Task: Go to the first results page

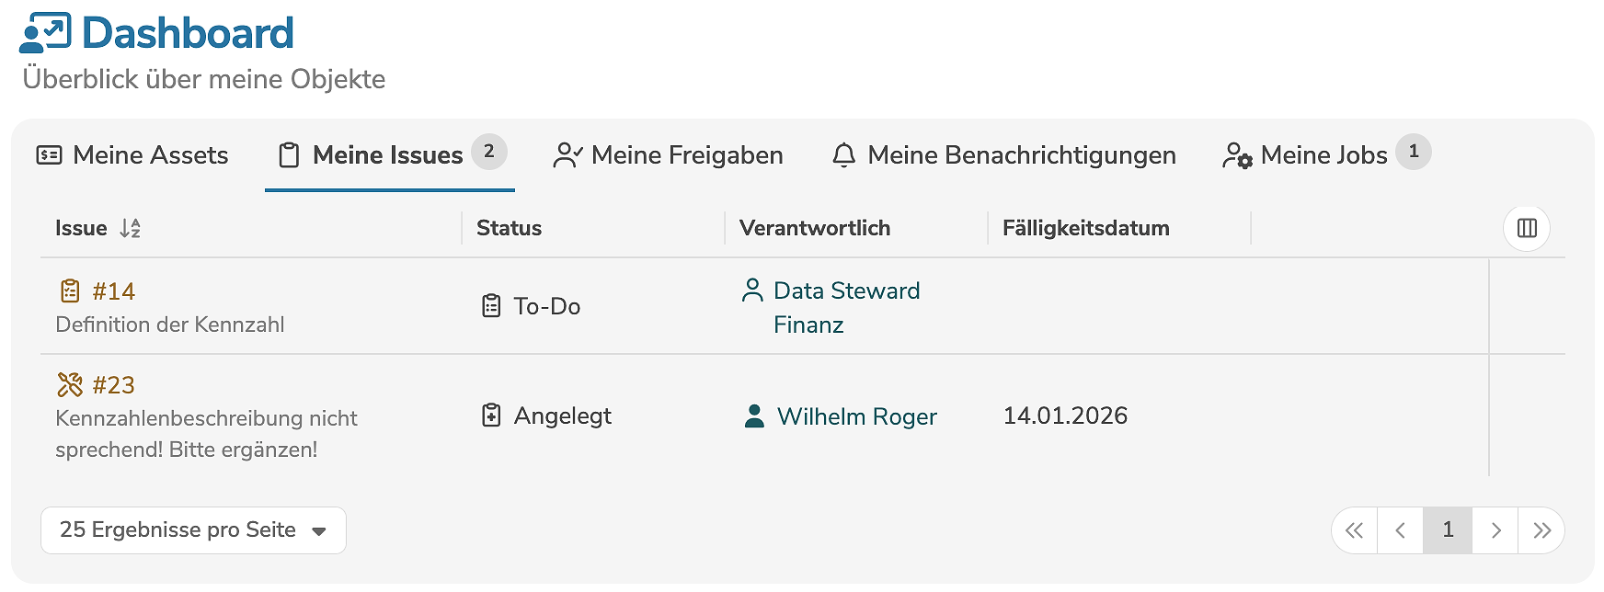Action: coord(1354,530)
